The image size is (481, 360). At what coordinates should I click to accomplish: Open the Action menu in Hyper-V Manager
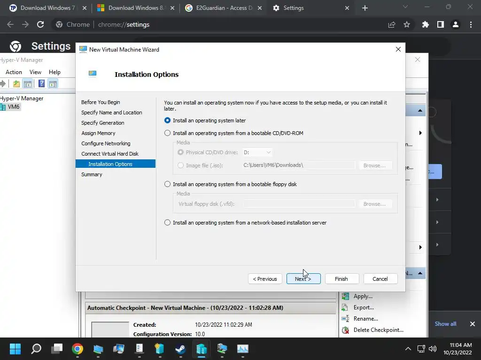14,72
